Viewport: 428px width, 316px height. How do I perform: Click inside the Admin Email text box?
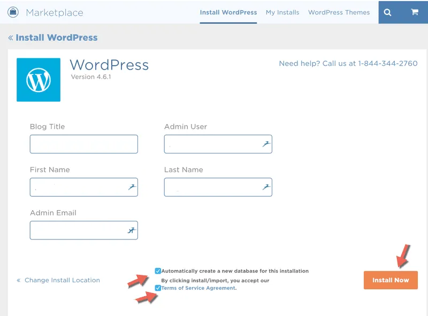coord(78,230)
